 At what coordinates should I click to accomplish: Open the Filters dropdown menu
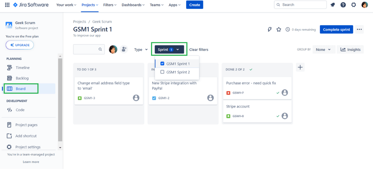click(110, 5)
